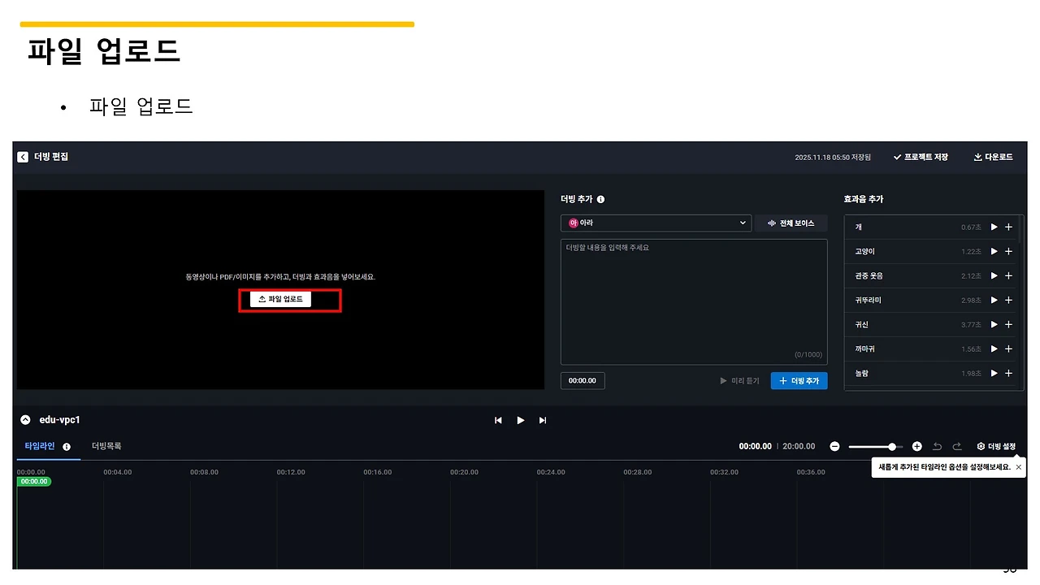Click the info icon next to 더빙 추가 heading
Image resolution: width=1040 pixels, height=585 pixels.
[x=600, y=199]
